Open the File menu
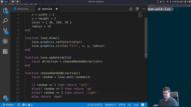 [x=2, y=4]
